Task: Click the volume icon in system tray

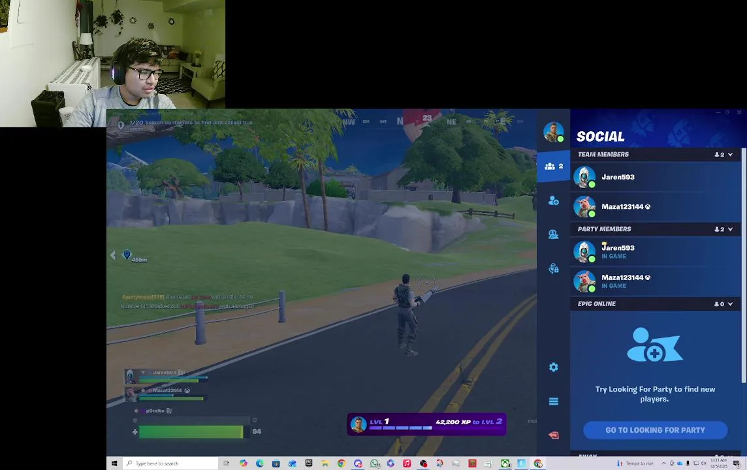Action: (704, 463)
